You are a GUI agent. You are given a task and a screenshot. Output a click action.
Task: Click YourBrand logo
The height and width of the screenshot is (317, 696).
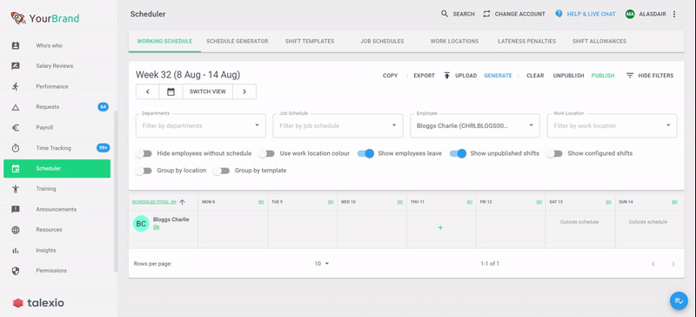coord(45,18)
